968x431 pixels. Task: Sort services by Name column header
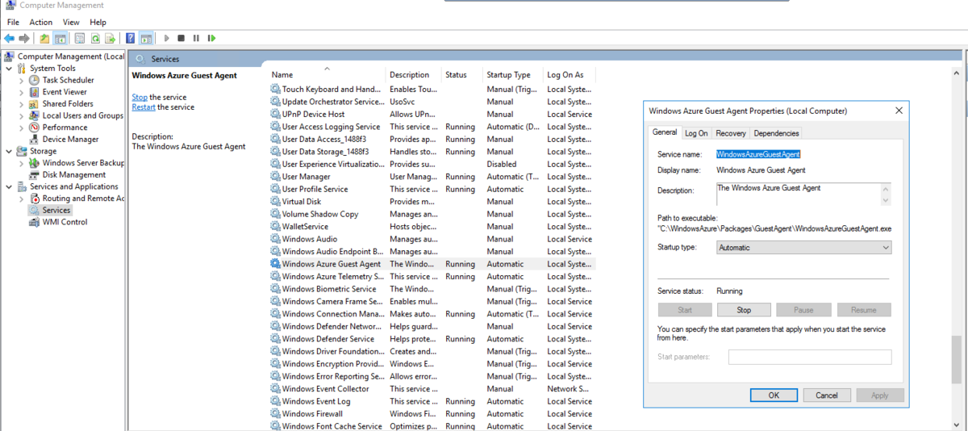point(327,74)
